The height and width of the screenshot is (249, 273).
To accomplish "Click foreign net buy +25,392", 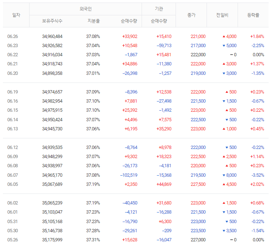I will click(x=130, y=110).
